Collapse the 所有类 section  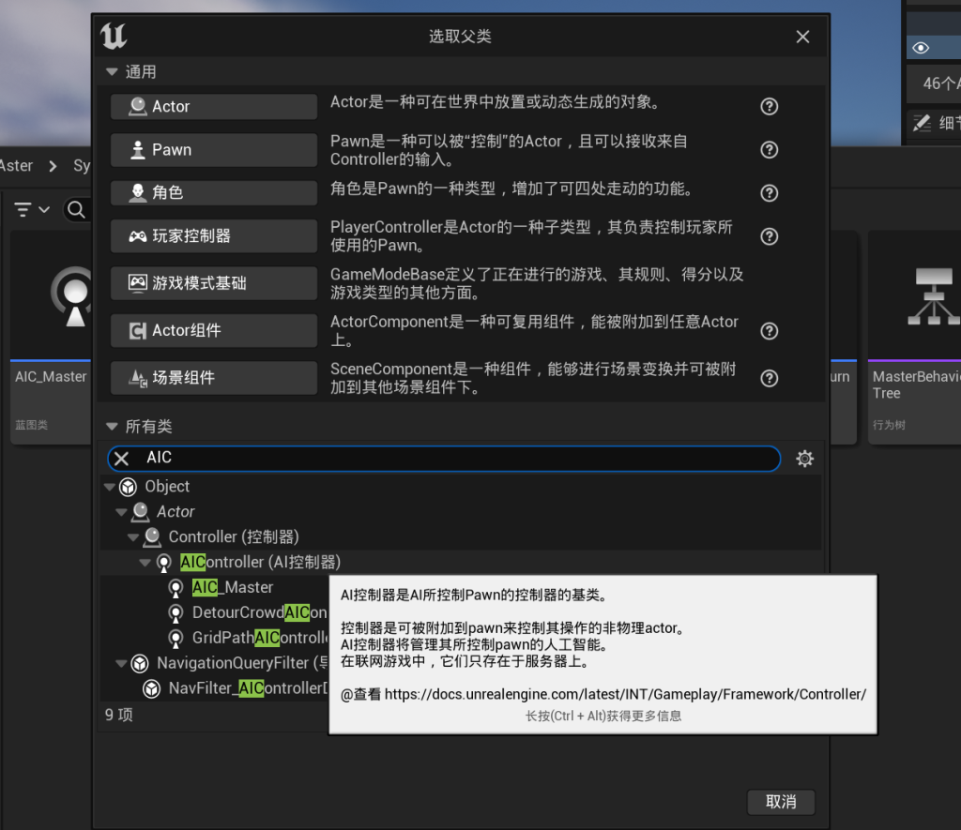[113, 427]
